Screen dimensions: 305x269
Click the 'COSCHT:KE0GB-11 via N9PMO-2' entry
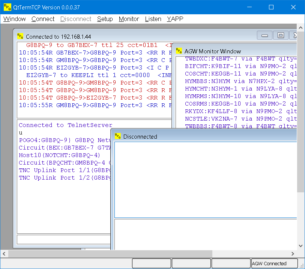241,74
